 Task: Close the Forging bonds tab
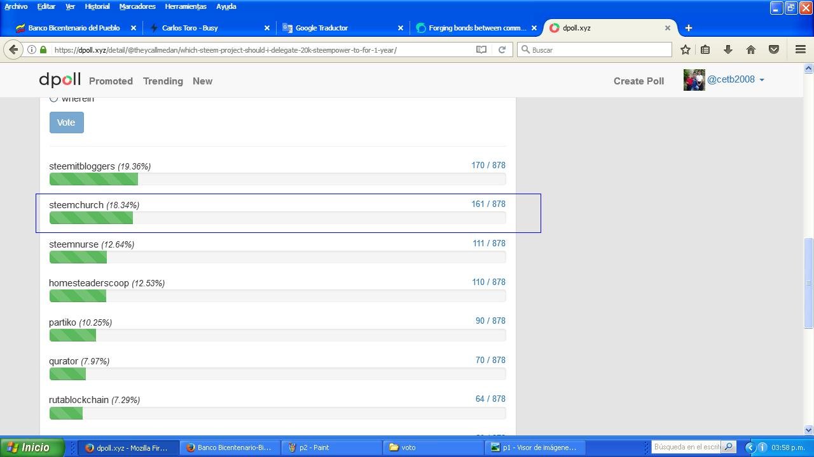click(x=534, y=28)
